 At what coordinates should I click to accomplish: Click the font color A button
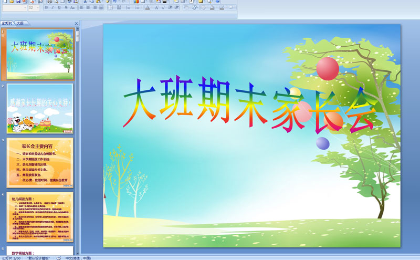pos(148,7)
